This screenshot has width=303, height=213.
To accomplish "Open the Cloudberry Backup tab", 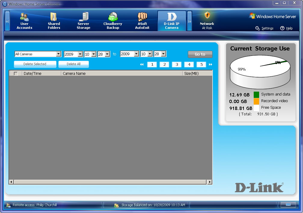I will click(113, 21).
